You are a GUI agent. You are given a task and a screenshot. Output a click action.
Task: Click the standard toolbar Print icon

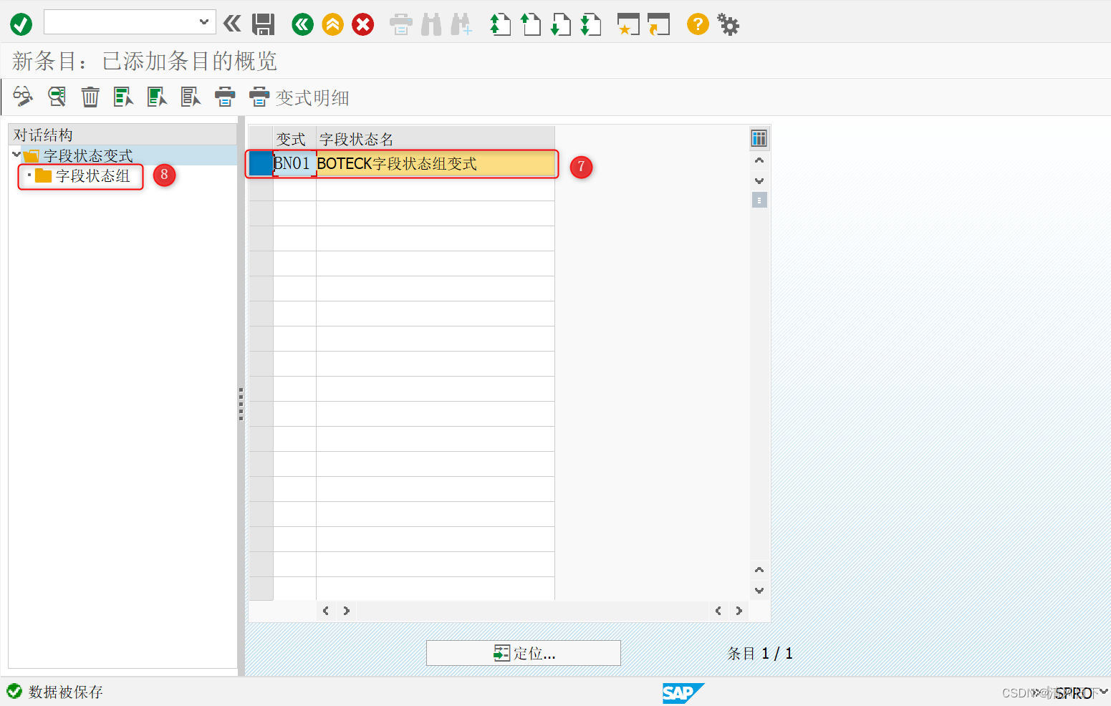(401, 25)
